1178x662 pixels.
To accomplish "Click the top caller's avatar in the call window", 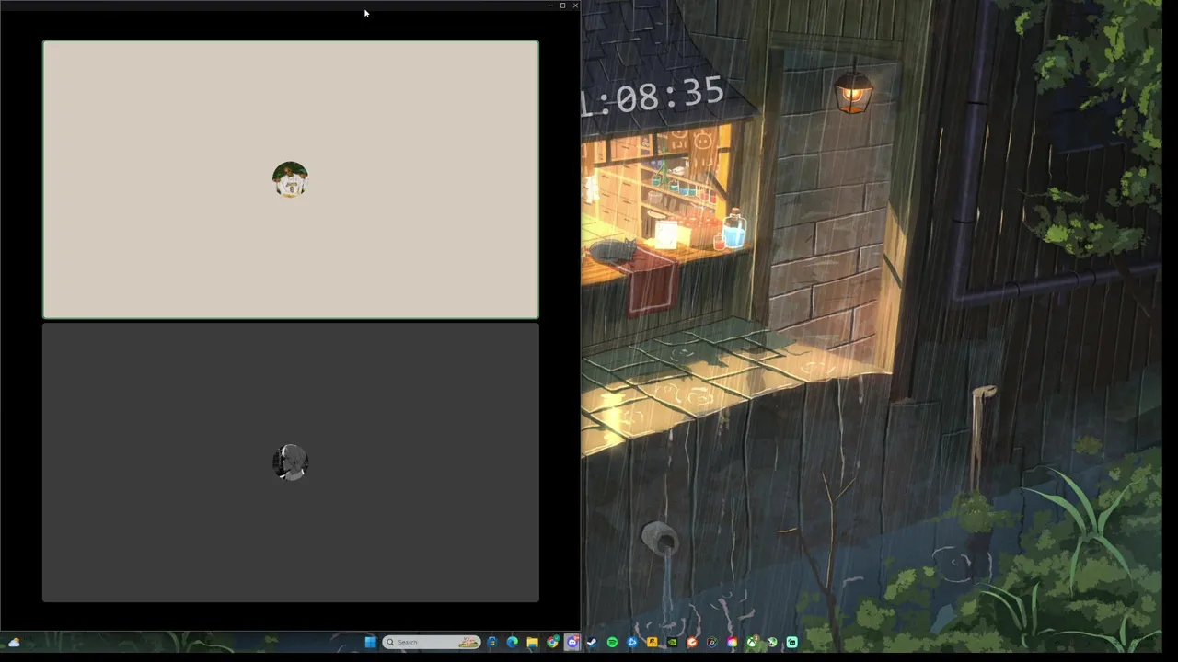I will pyautogui.click(x=290, y=180).
